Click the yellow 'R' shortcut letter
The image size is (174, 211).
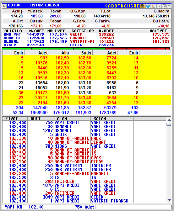coord(135,6)
